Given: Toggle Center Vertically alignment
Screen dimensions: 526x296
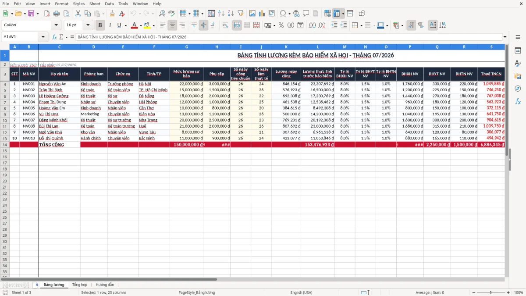Looking at the screenshot, I should tap(203, 25).
